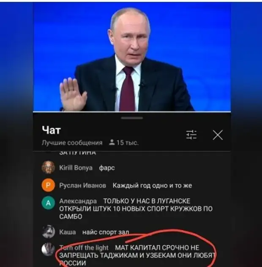Open chat filter settings icon
The height and width of the screenshot is (267, 262).
pyautogui.click(x=191, y=135)
